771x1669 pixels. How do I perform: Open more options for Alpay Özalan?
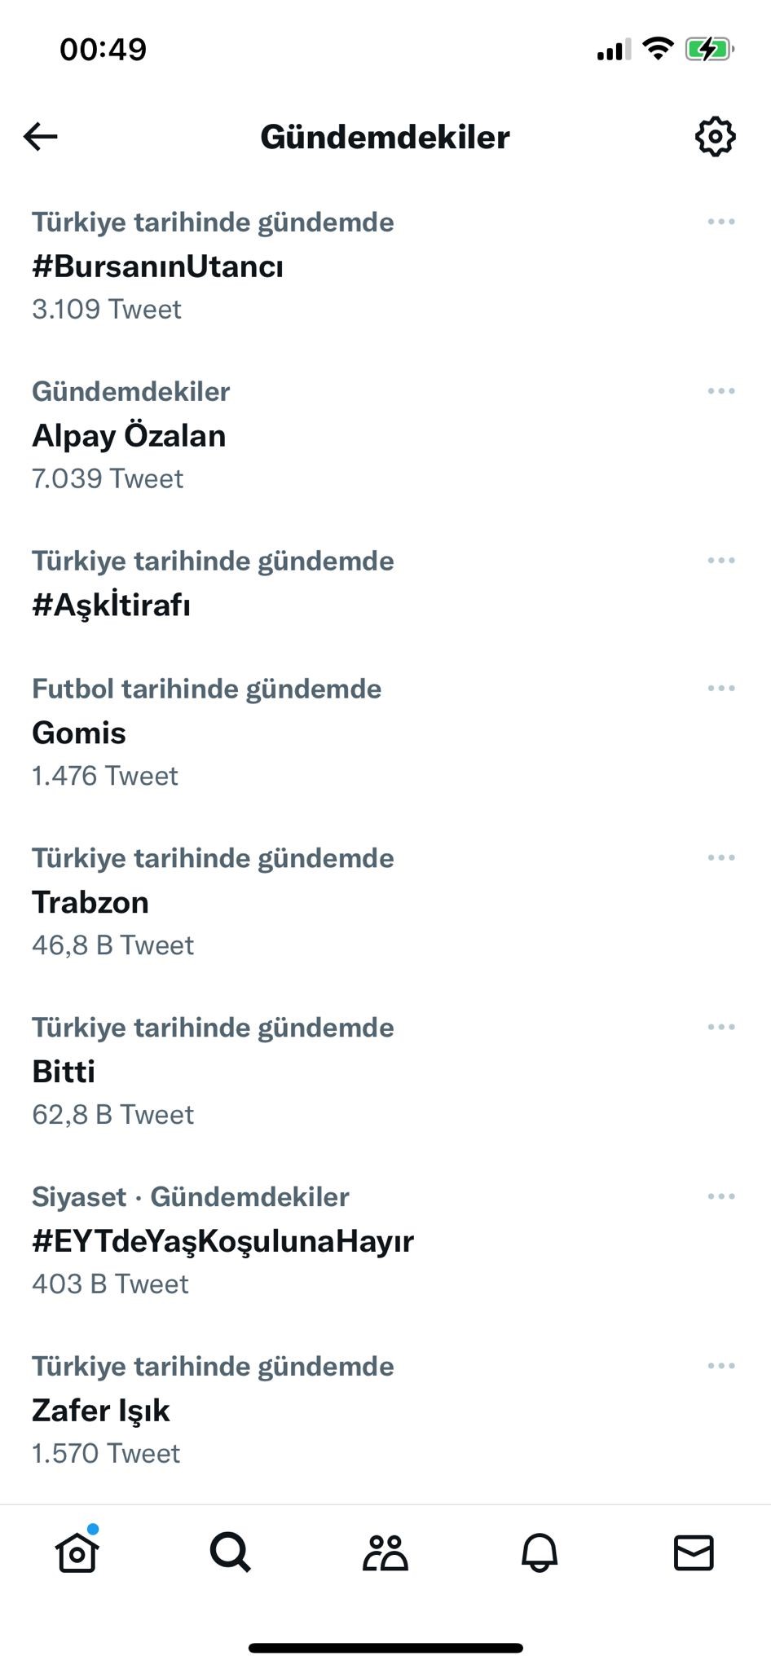(x=721, y=391)
